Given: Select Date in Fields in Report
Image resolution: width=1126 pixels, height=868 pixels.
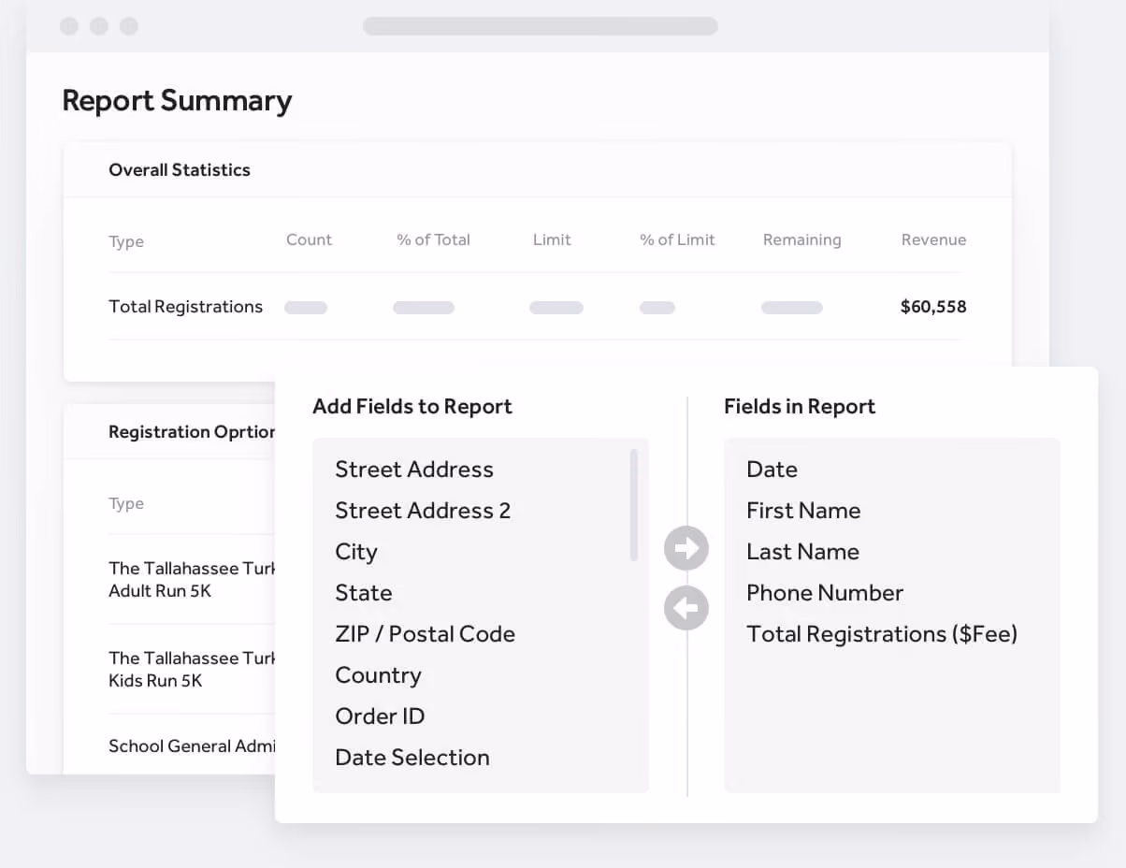Looking at the screenshot, I should coord(772,470).
